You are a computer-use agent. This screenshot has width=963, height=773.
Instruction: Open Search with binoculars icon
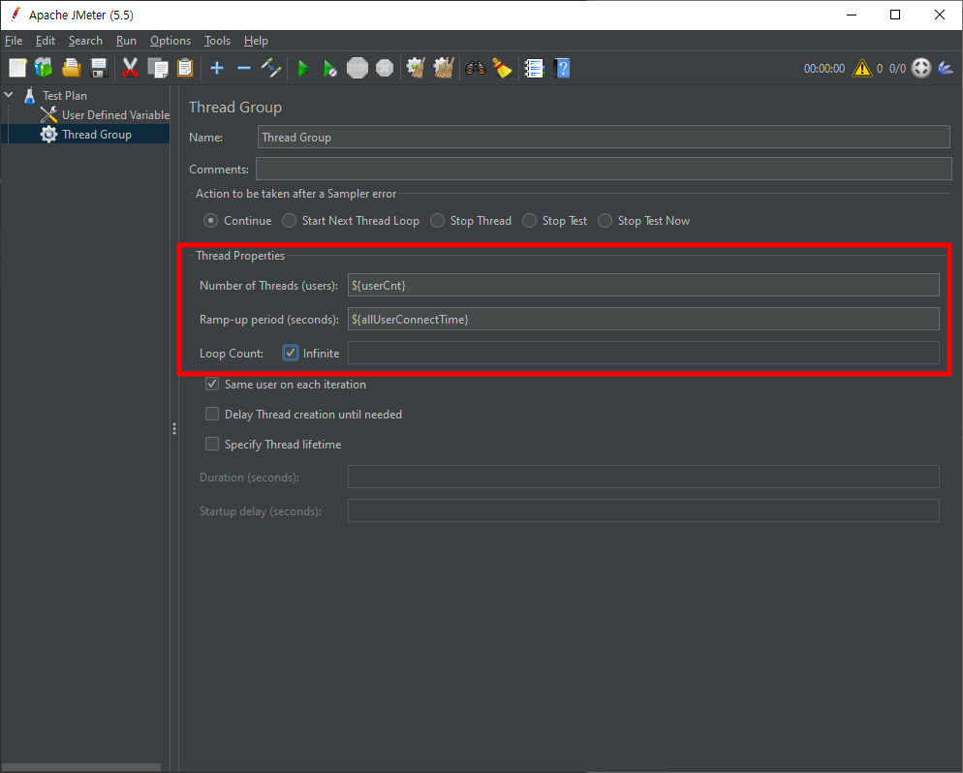476,68
